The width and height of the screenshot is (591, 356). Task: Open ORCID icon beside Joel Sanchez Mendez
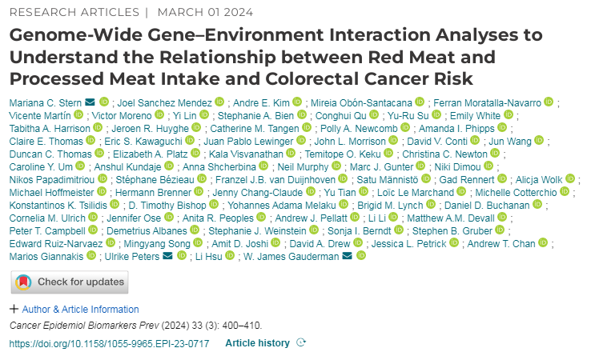coord(219,102)
